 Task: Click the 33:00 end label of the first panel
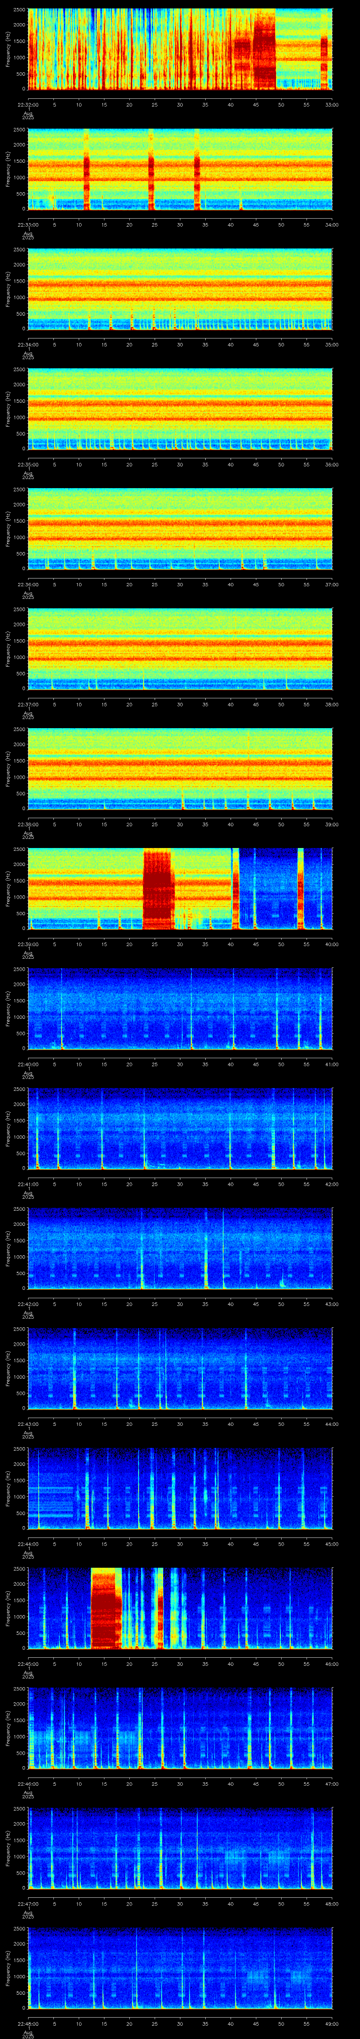point(332,104)
